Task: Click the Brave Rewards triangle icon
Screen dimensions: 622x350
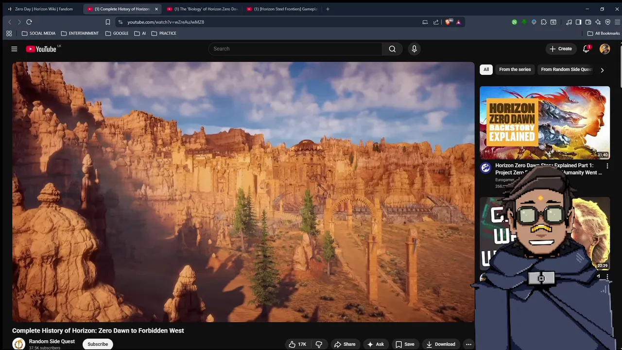Action: [458, 22]
